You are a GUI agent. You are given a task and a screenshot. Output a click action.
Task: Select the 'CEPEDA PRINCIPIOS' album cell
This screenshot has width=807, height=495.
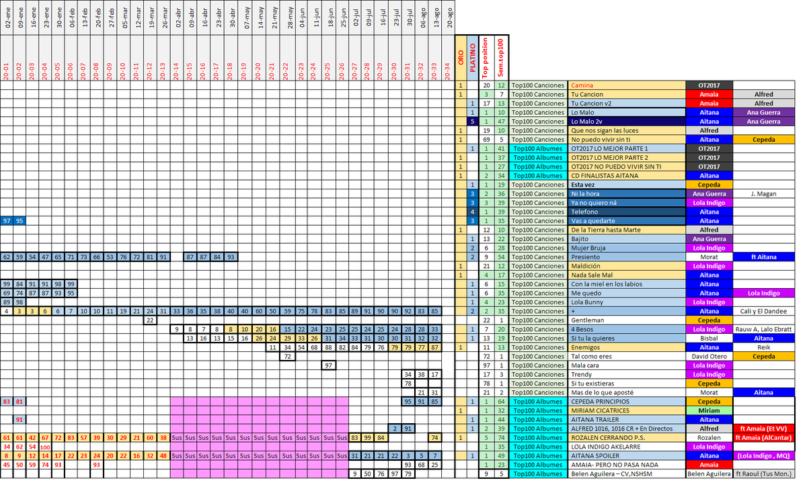coord(626,402)
